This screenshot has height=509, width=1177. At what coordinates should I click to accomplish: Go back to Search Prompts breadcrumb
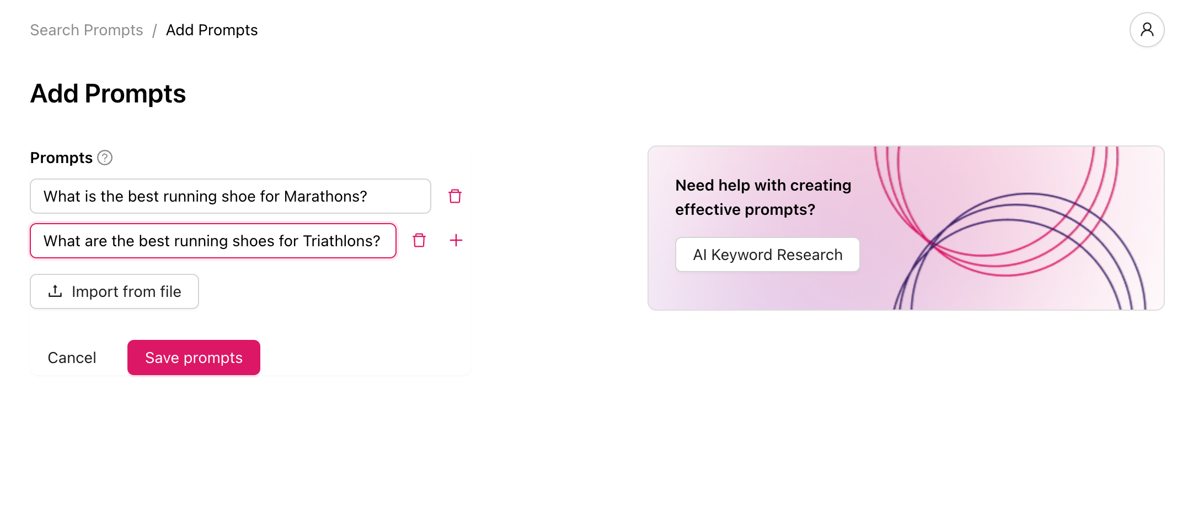click(x=87, y=30)
